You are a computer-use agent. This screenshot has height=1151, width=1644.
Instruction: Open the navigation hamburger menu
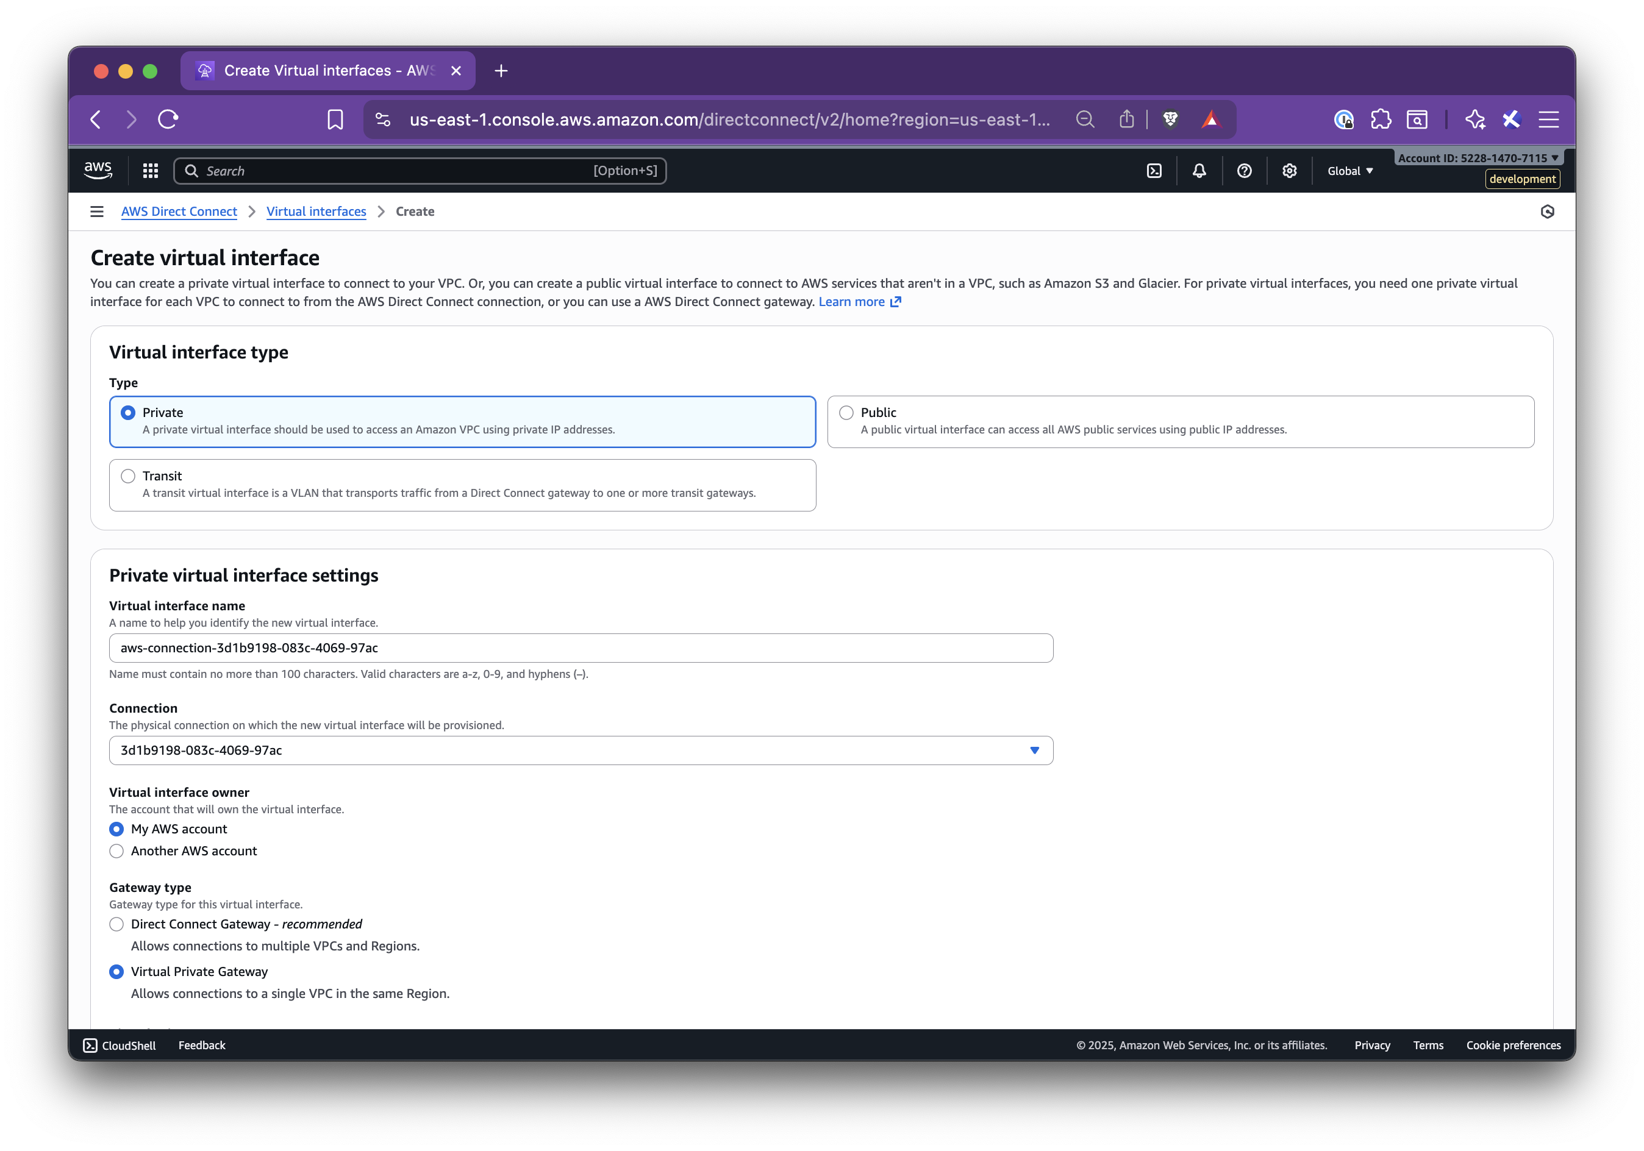click(x=97, y=211)
